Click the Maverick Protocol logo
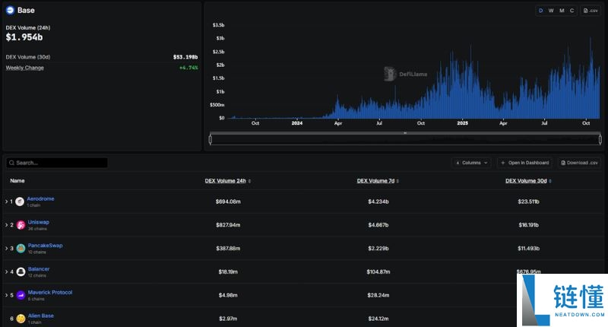This screenshot has height=327, width=608. point(21,295)
